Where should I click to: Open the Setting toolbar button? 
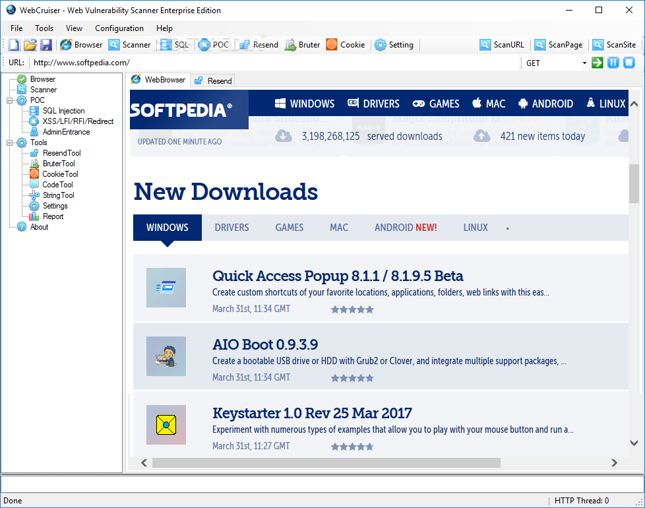click(394, 45)
